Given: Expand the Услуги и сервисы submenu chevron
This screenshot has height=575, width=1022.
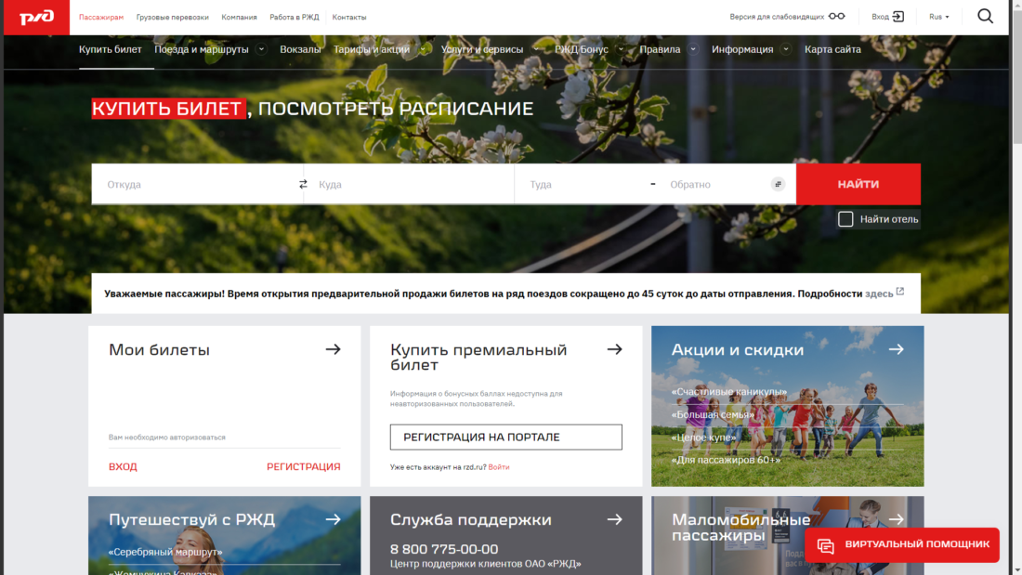Looking at the screenshot, I should tap(536, 49).
